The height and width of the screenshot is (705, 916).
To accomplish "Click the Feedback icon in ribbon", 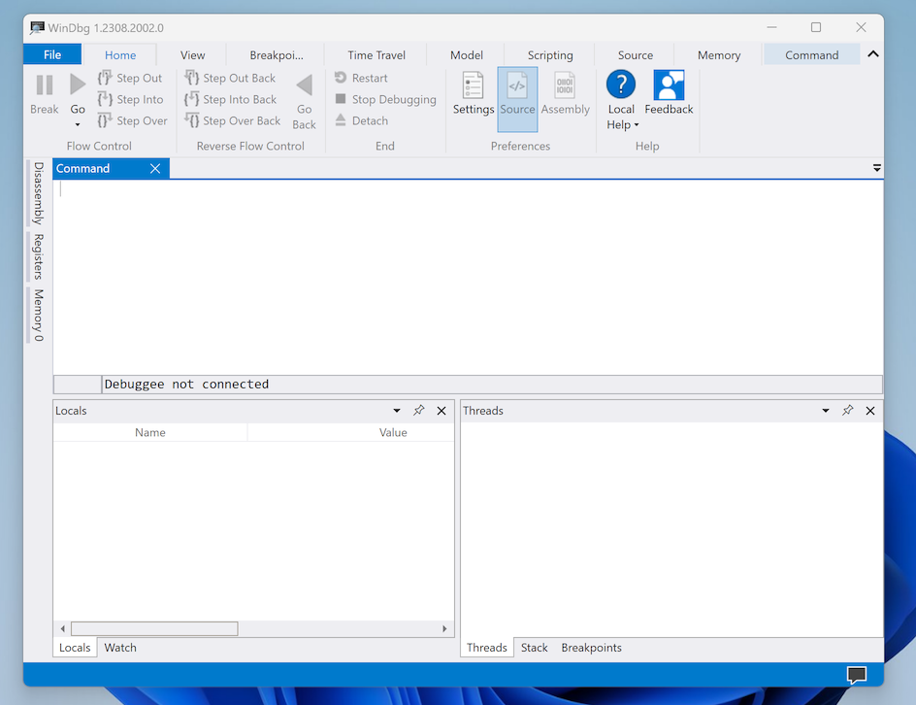I will (x=669, y=85).
